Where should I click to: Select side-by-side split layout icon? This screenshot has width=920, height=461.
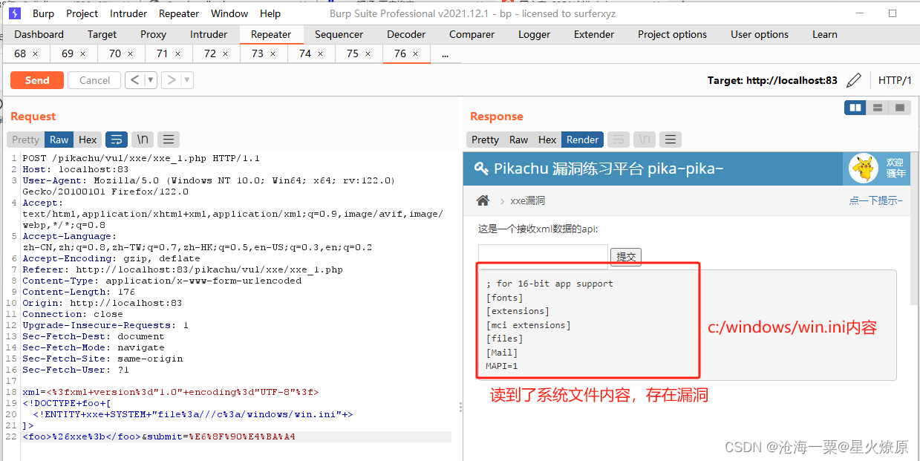[x=855, y=108]
